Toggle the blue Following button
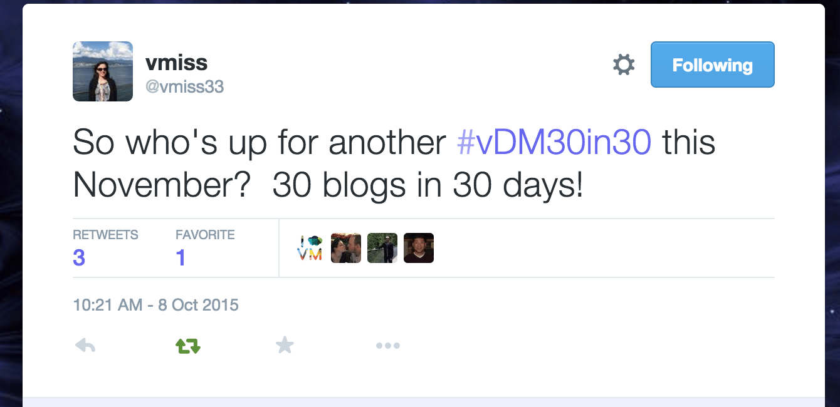Viewport: 840px width, 407px height. 712,64
